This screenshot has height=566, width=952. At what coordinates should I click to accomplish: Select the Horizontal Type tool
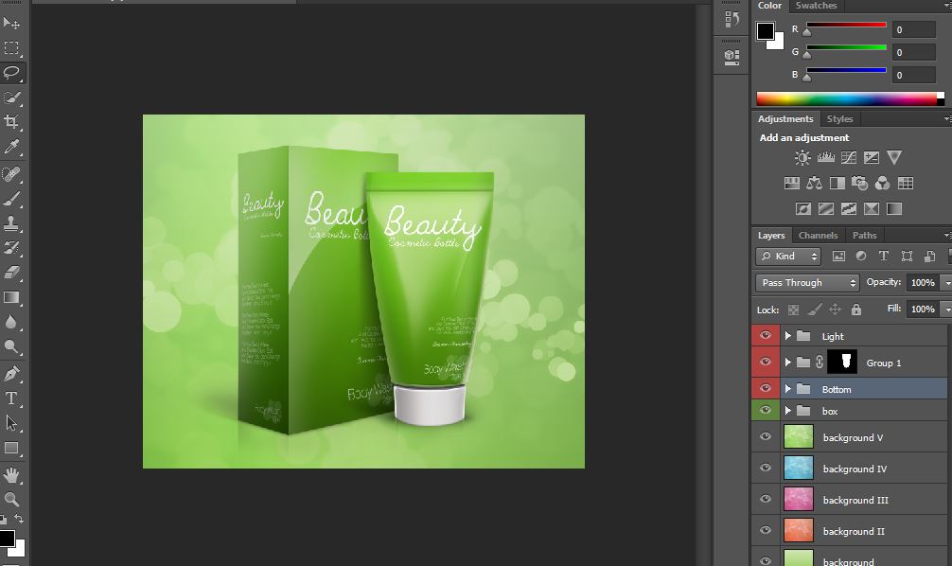coord(12,398)
